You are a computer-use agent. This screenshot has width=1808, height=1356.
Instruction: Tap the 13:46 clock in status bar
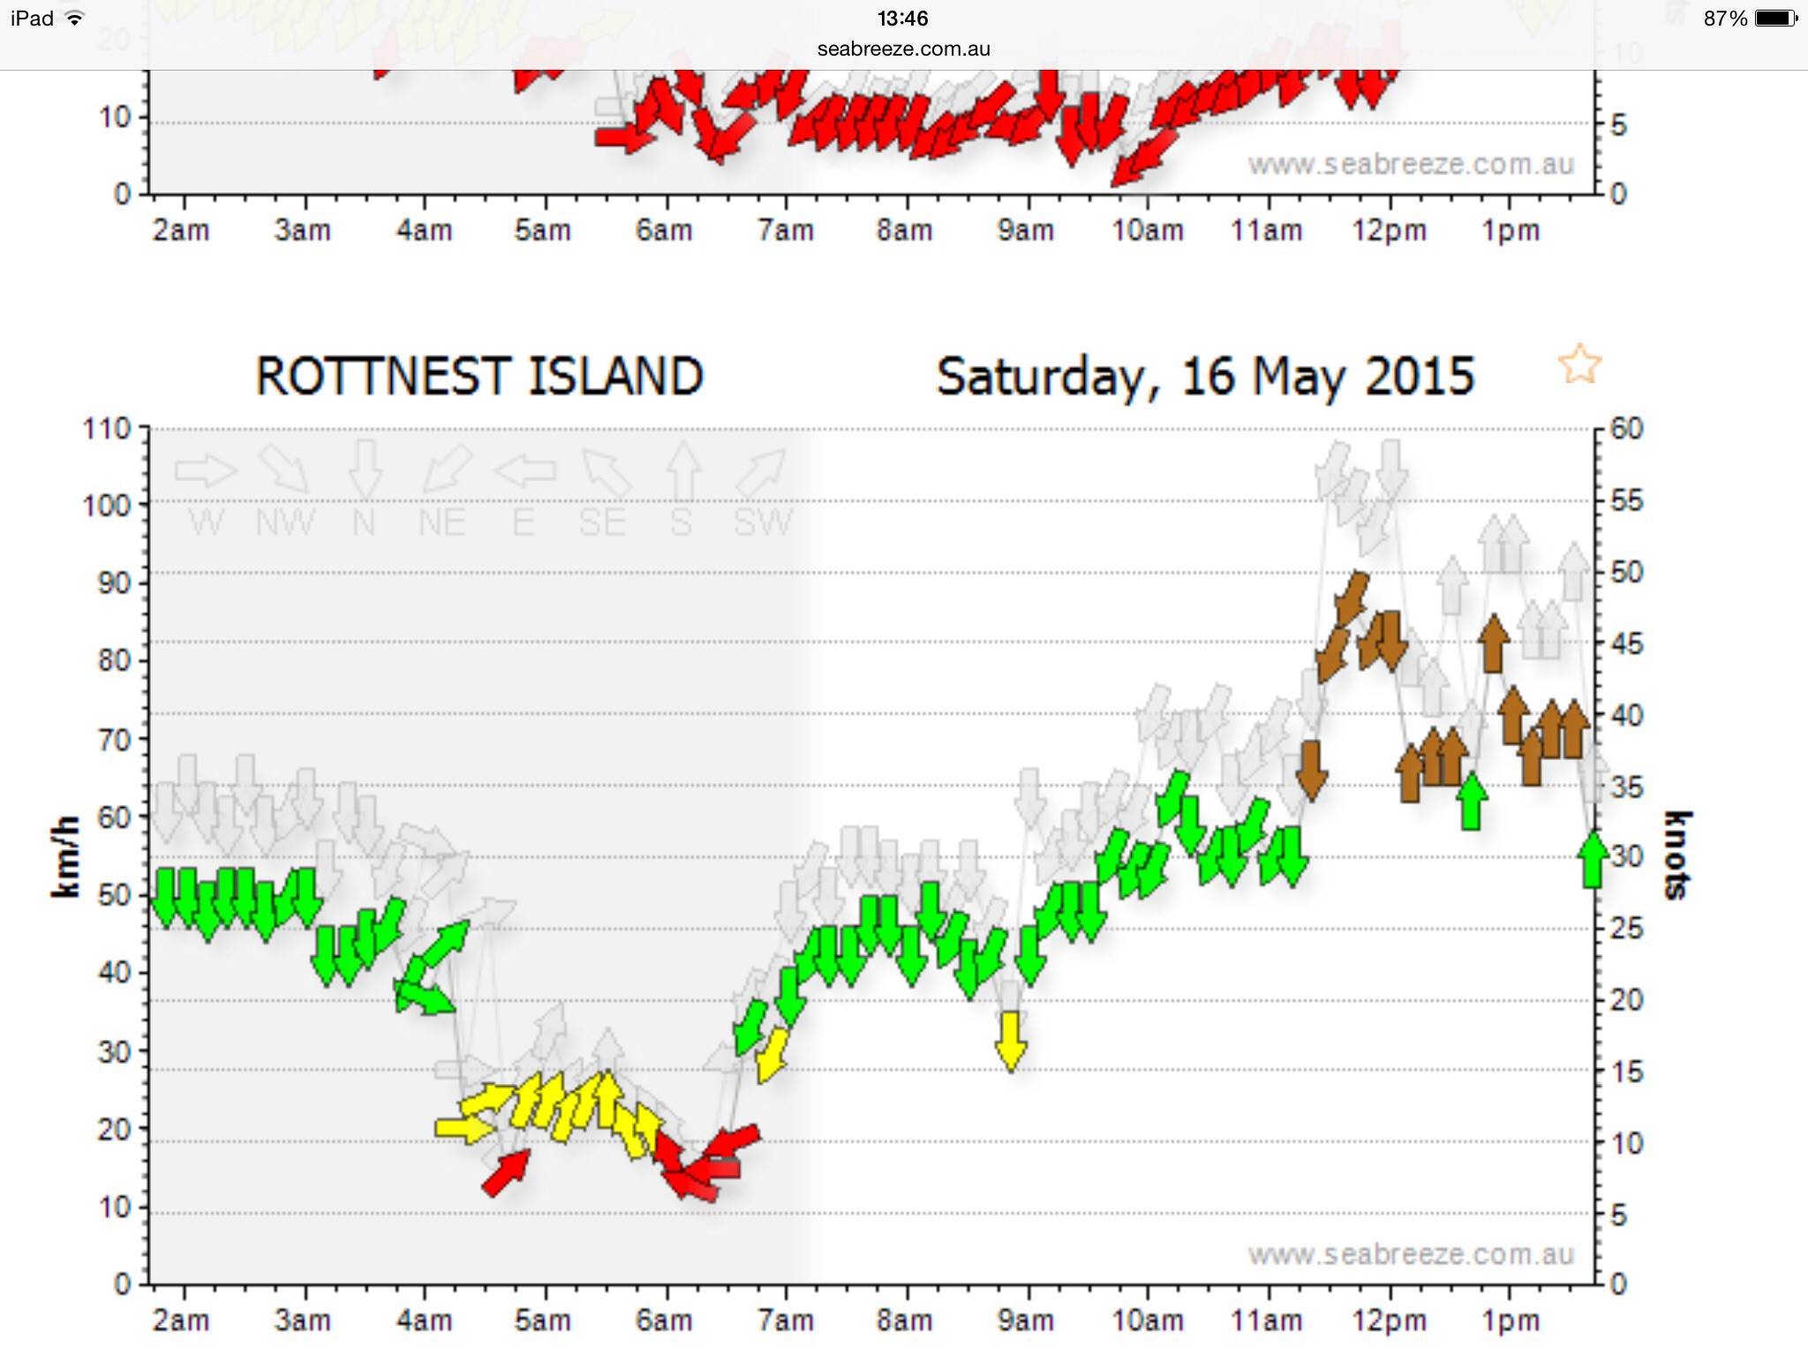pos(902,19)
